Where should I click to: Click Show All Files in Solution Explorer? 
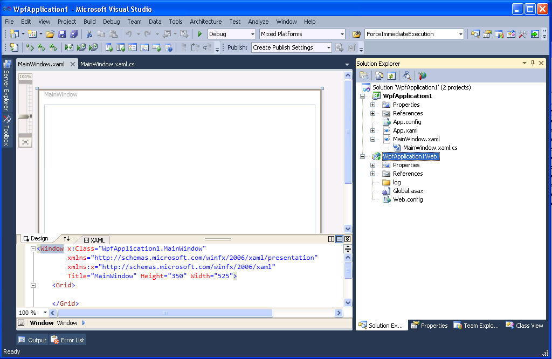click(379, 75)
